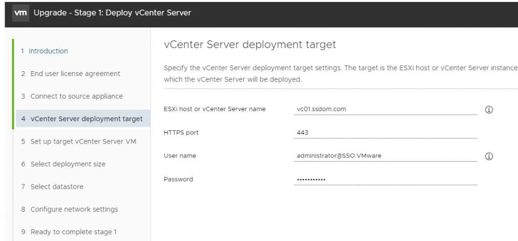The height and width of the screenshot is (241, 518).
Task: Go to step 1 Introduction
Action: click(x=45, y=51)
